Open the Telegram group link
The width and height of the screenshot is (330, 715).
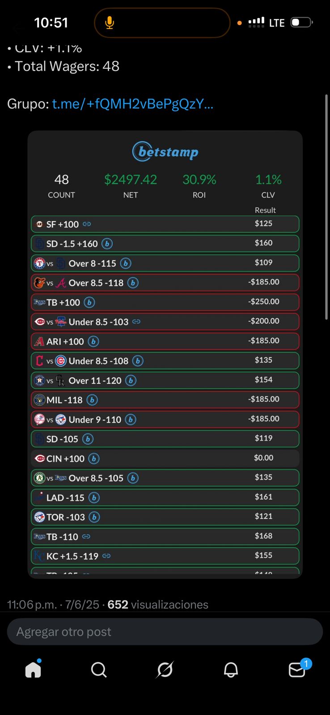132,104
